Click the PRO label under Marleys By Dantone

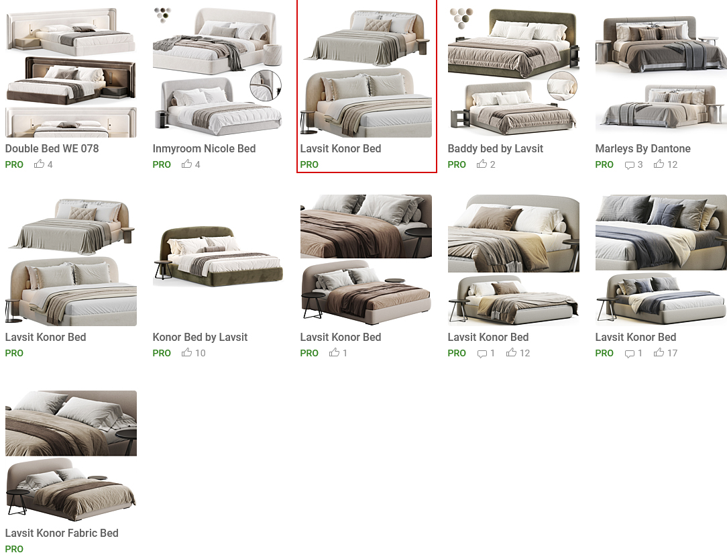(x=604, y=164)
